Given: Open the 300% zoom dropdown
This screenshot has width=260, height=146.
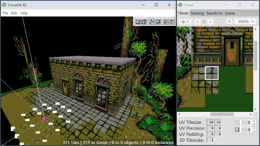Looking at the screenshot, I should (245, 21).
